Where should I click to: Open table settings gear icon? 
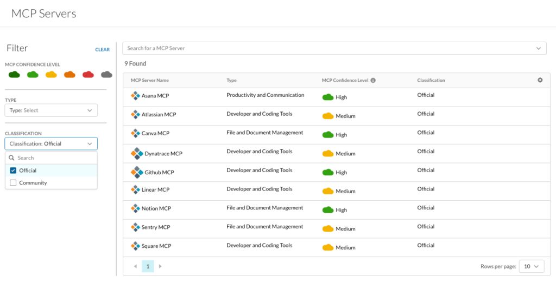pyautogui.click(x=540, y=80)
